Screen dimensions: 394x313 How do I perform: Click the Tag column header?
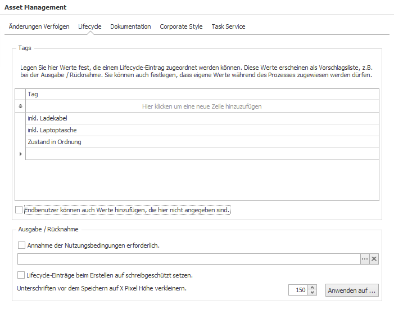coord(202,95)
